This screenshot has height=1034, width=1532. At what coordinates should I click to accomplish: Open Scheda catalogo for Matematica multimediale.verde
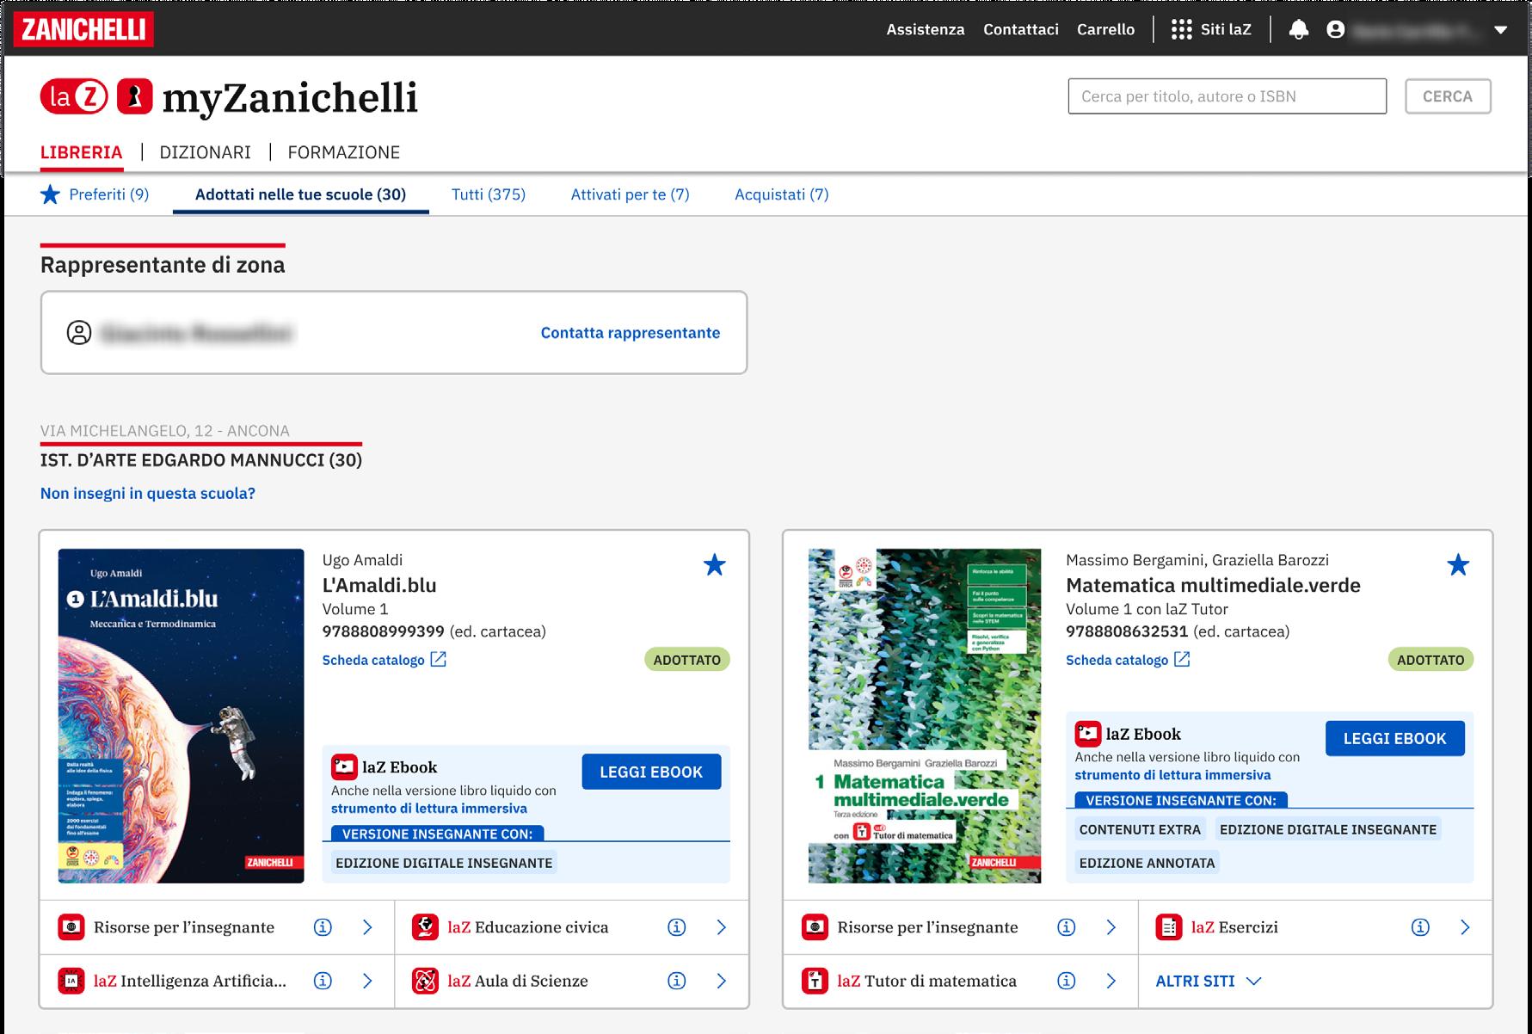coord(1128,660)
